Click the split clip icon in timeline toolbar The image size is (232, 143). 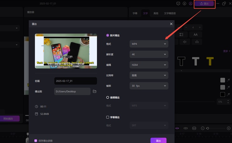click(186, 128)
